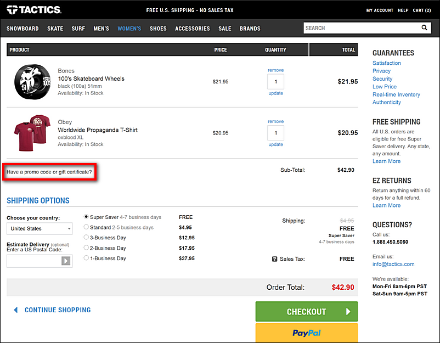440x343 pixels.
Task: Open the Satisfaction guarantee link
Action: tap(387, 63)
